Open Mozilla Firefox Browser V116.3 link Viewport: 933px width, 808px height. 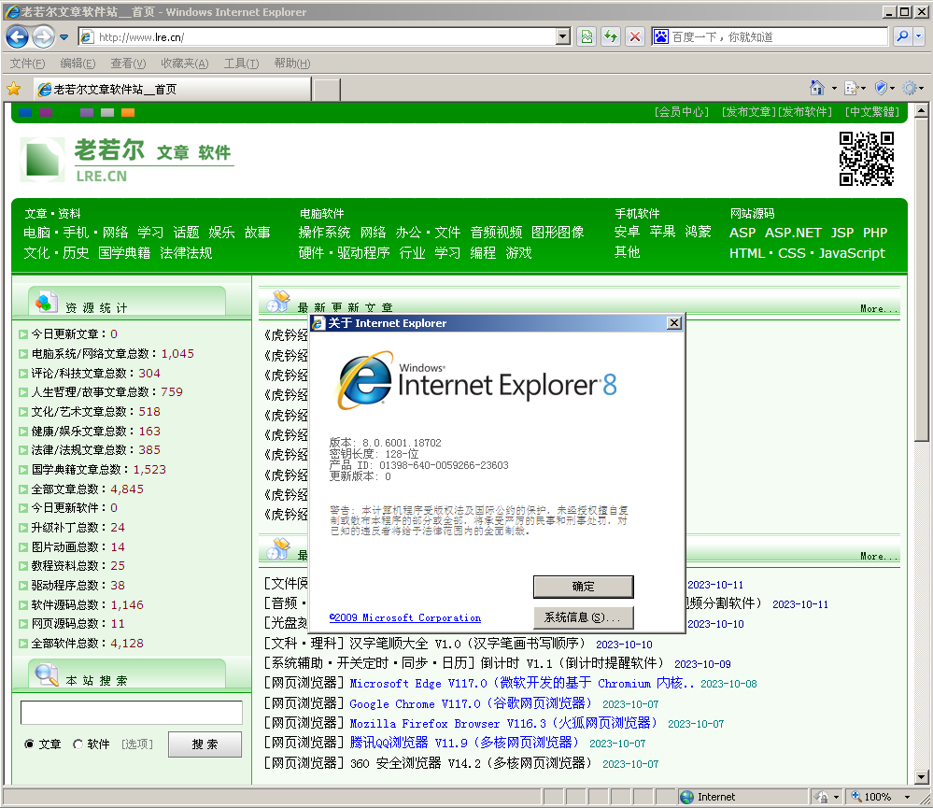[503, 724]
